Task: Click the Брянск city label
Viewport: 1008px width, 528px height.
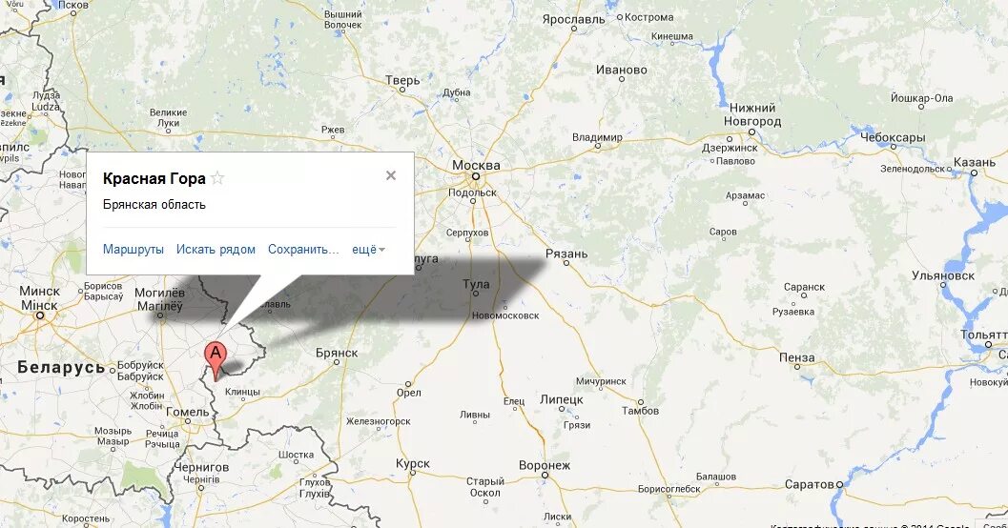Action: [337, 353]
